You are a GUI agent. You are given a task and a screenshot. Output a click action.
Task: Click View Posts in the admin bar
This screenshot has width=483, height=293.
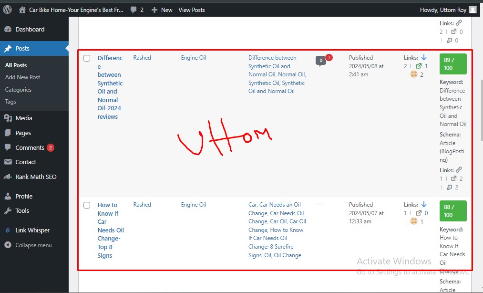click(x=192, y=10)
